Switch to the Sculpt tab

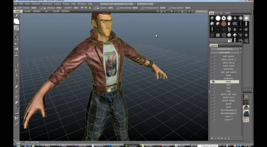tap(28, 11)
